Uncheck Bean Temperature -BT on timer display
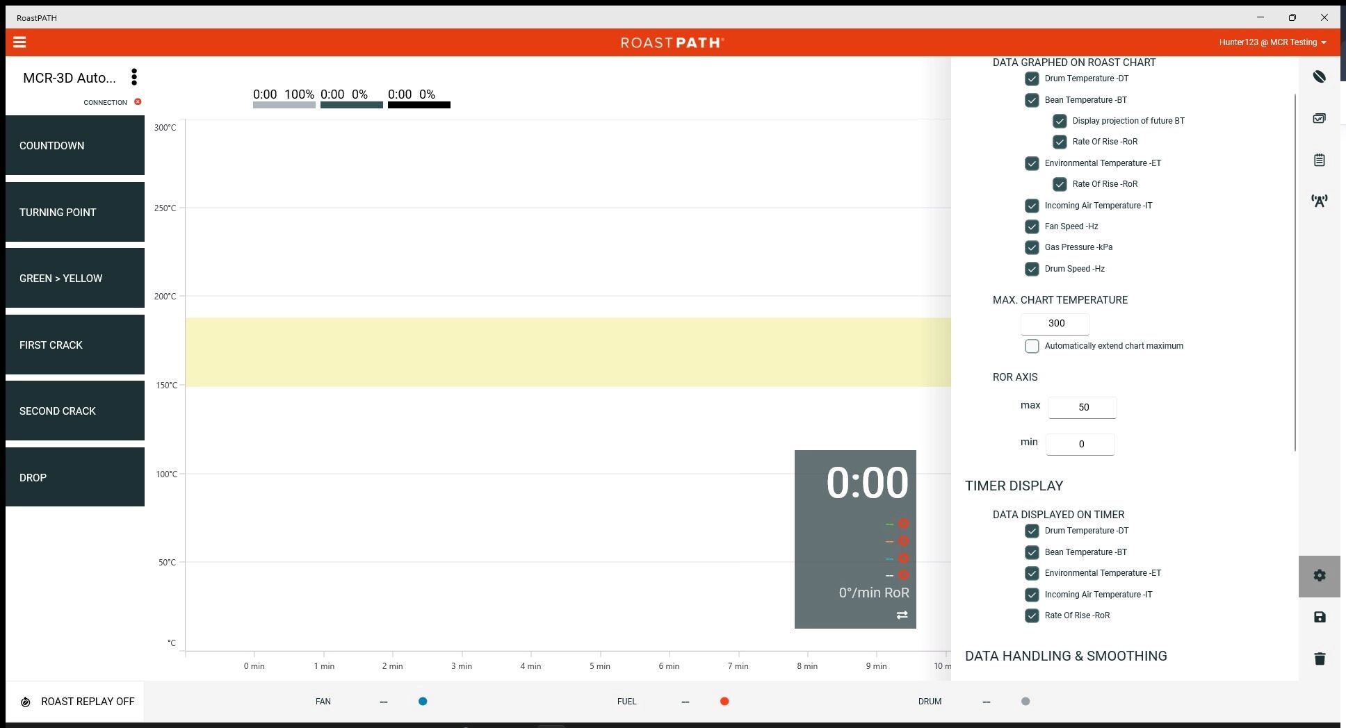The width and height of the screenshot is (1346, 728). tap(1032, 552)
